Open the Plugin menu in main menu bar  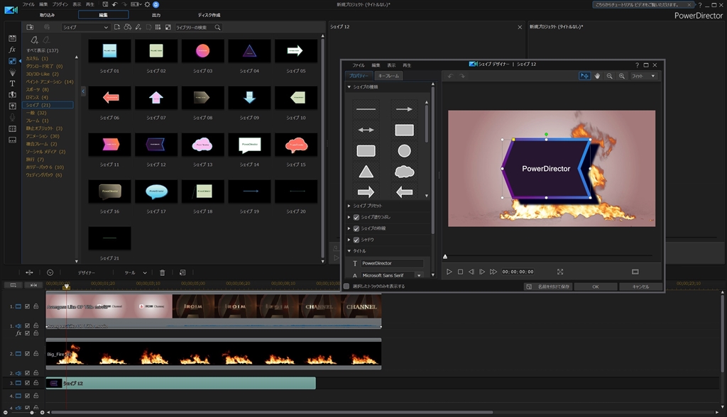click(x=60, y=4)
